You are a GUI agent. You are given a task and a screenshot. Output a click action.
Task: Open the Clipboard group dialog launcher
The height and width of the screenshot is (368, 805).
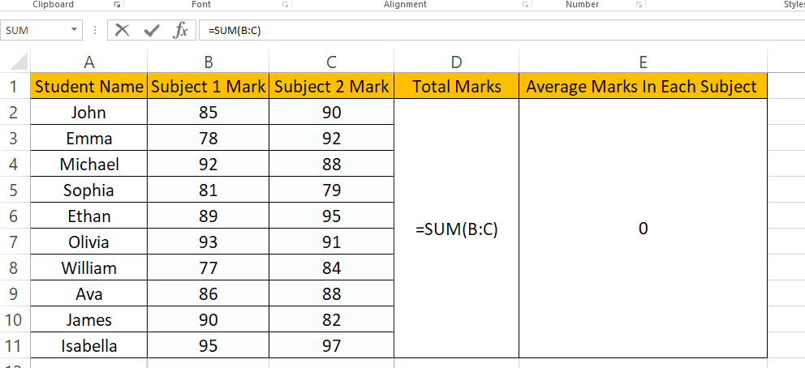116,5
